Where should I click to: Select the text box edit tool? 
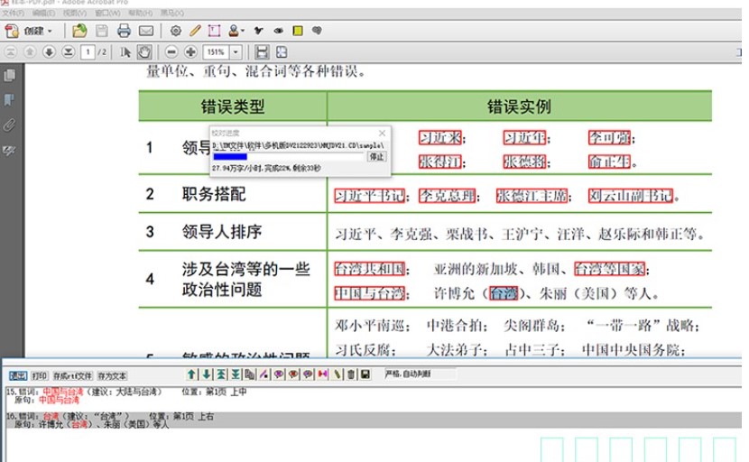click(x=214, y=31)
